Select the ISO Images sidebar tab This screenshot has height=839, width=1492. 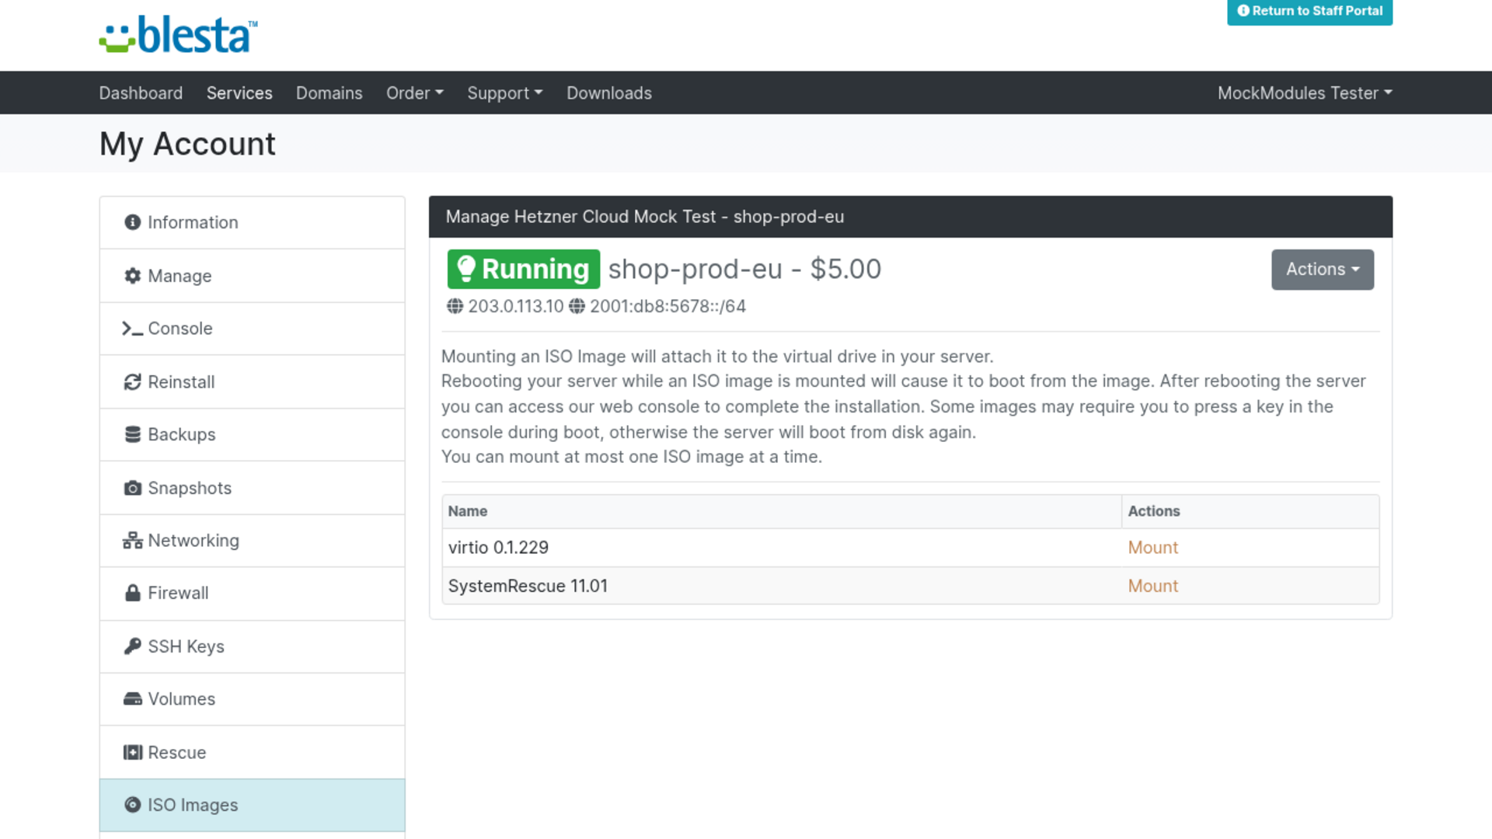coord(253,806)
